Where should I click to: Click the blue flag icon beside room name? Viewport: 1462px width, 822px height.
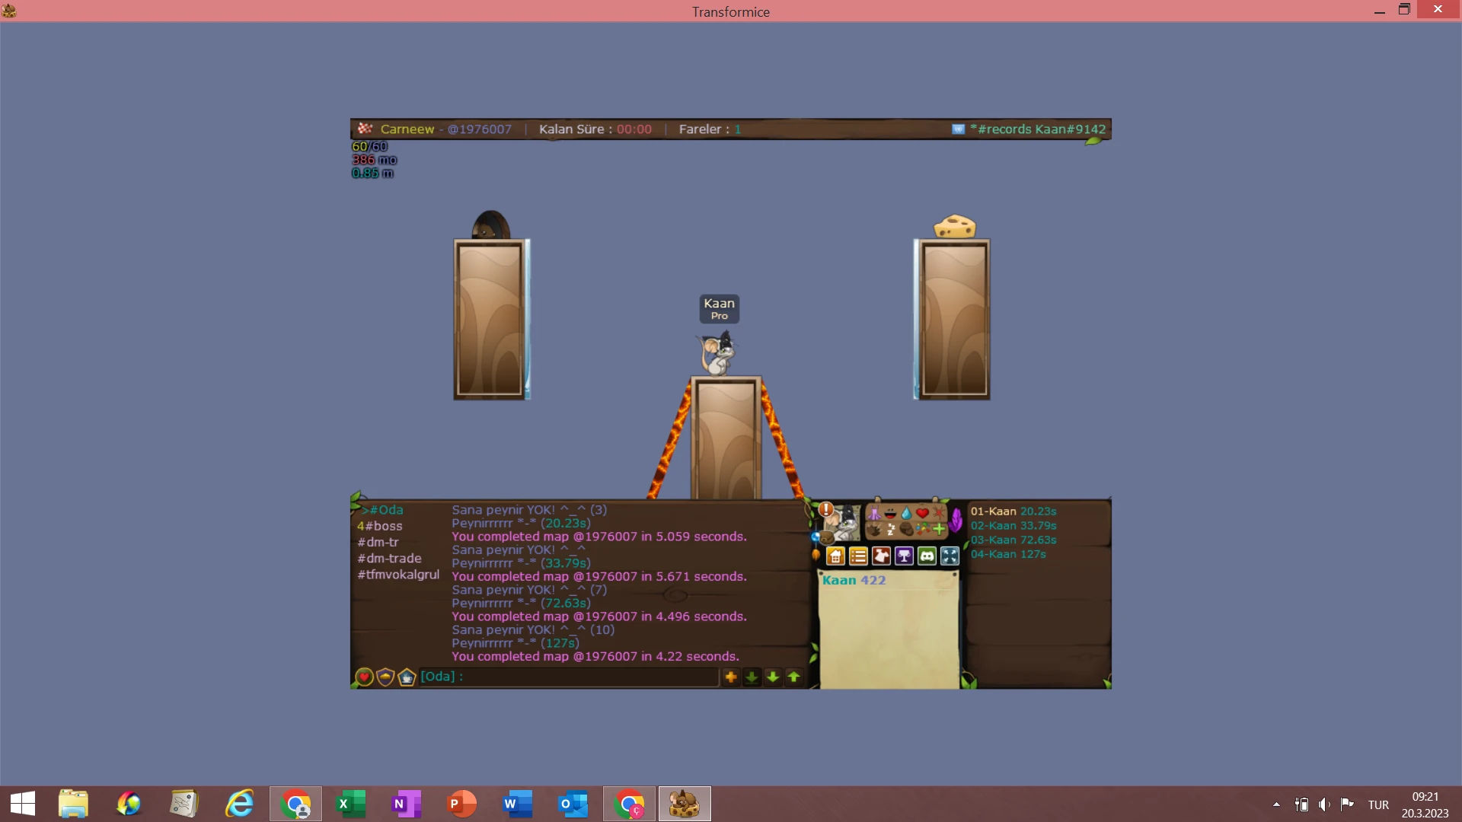959,129
